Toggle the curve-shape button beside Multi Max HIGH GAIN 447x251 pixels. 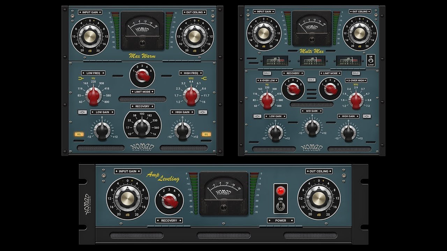(367, 116)
